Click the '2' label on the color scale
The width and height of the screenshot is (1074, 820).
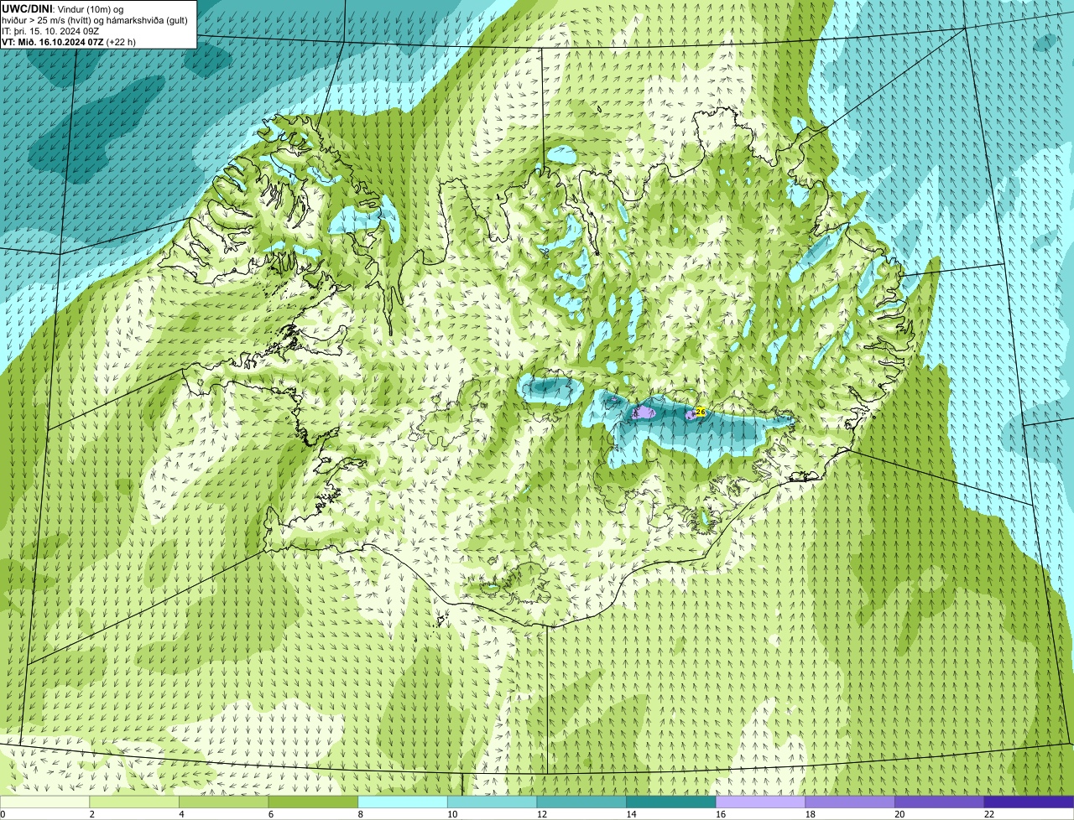pos(91,814)
